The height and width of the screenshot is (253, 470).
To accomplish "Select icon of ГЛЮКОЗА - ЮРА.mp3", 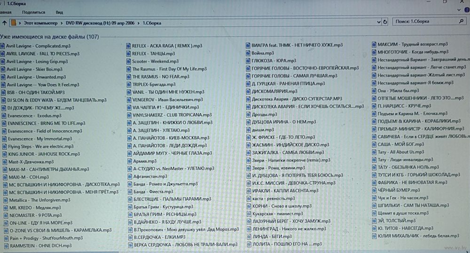I will coord(248,61).
